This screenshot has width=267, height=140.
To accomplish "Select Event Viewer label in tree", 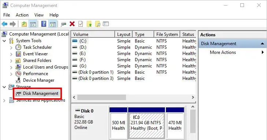I will 36,54.
